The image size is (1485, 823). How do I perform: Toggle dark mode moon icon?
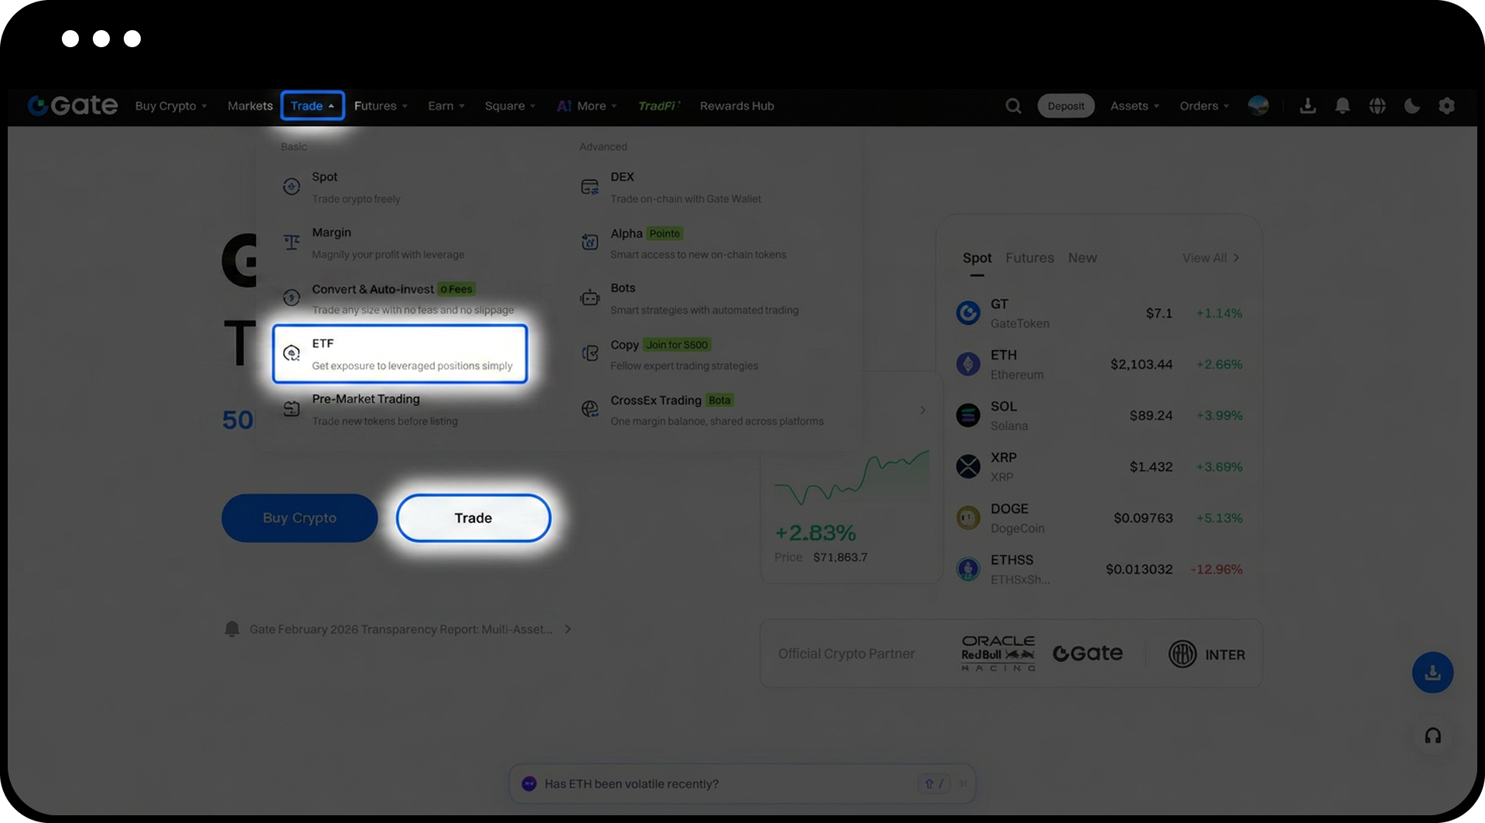(x=1412, y=106)
